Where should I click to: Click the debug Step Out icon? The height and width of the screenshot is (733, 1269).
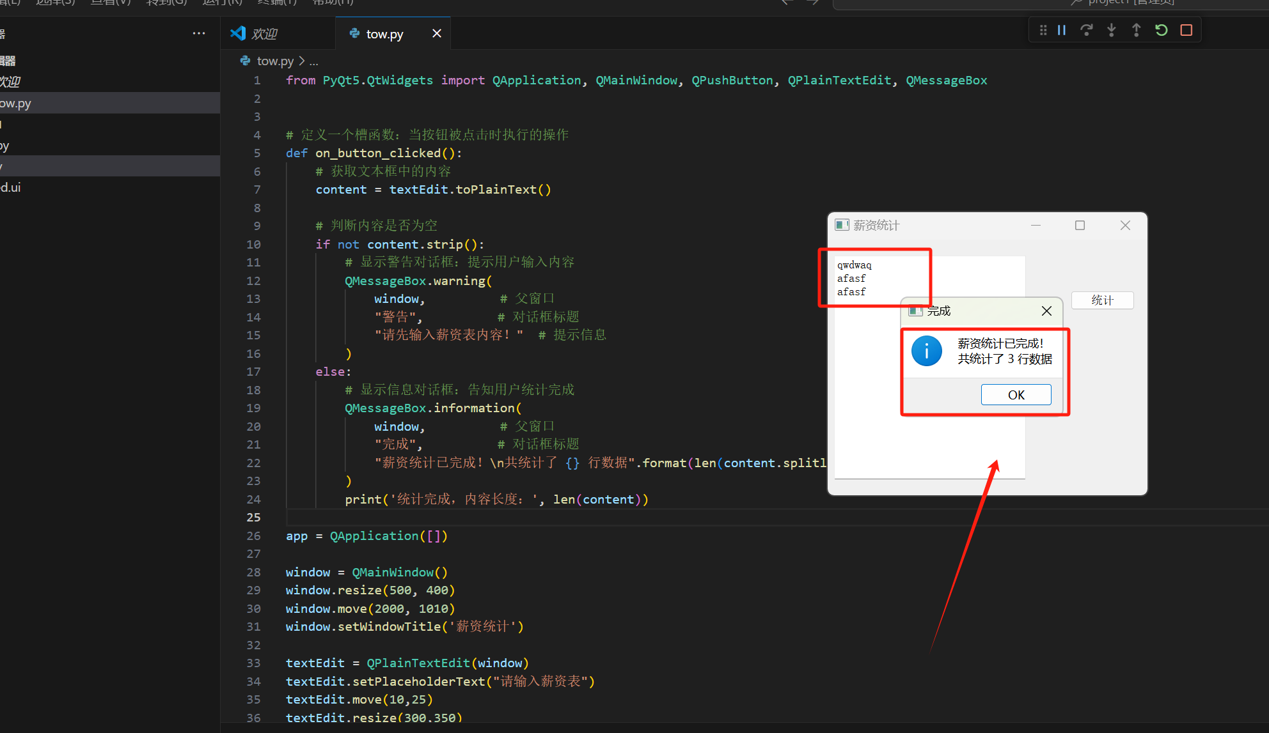pyautogui.click(x=1137, y=30)
